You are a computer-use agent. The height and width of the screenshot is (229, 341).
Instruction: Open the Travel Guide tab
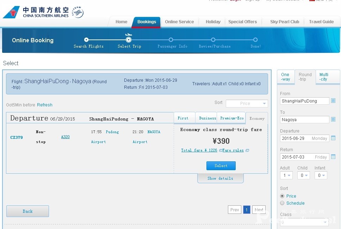321,22
